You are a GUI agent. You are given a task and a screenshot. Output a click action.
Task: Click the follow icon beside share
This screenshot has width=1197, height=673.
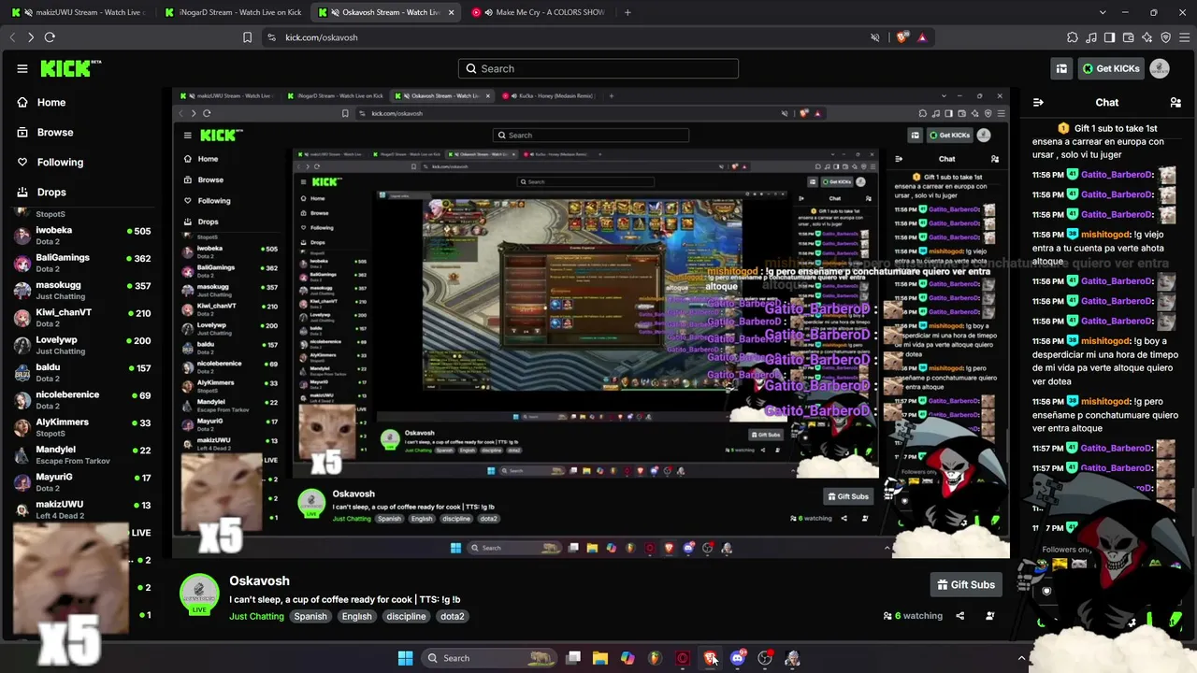point(989,616)
